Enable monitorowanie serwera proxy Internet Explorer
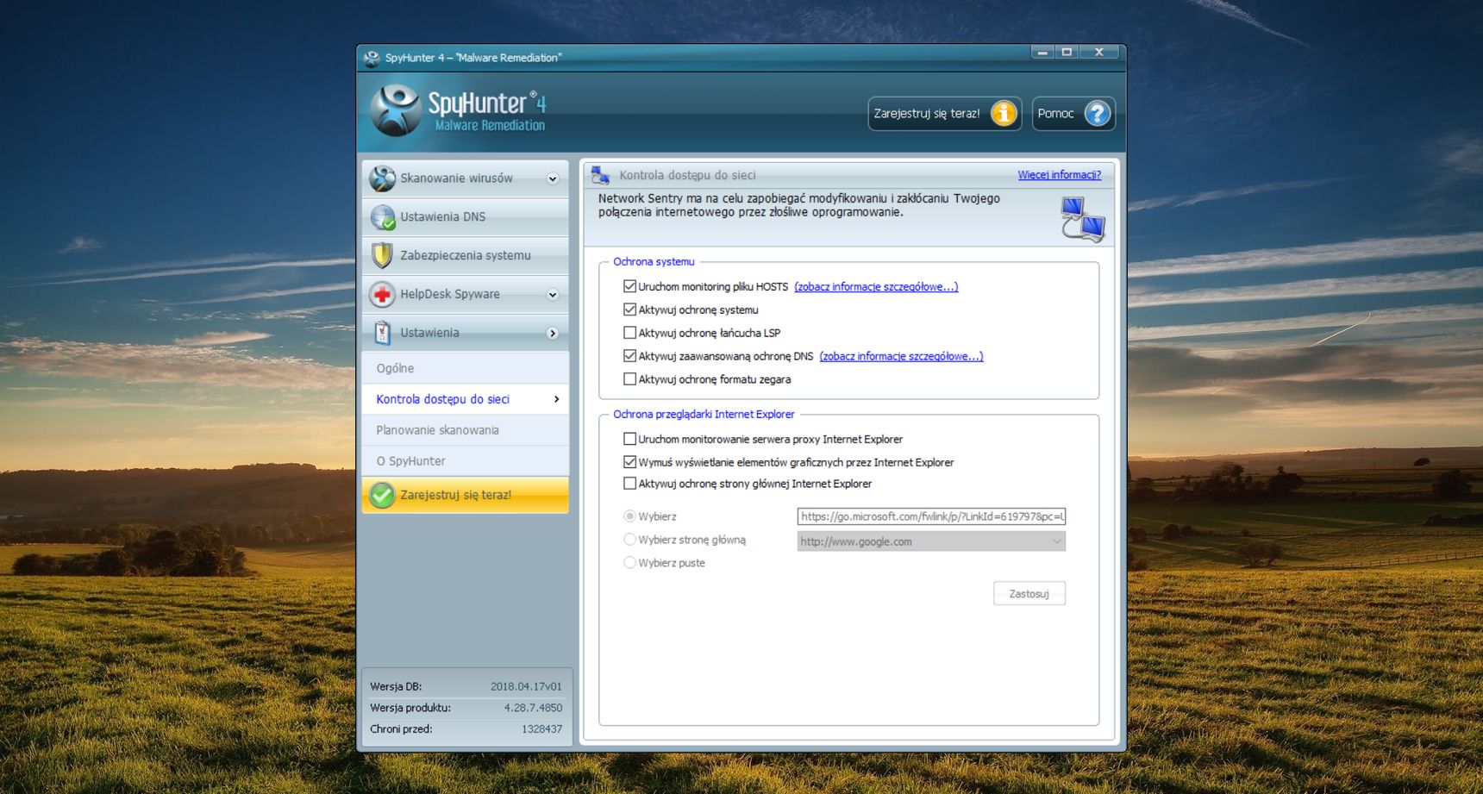The image size is (1483, 794). (629, 439)
